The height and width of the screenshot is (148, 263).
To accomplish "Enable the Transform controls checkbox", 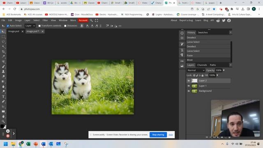I will click(39, 26).
